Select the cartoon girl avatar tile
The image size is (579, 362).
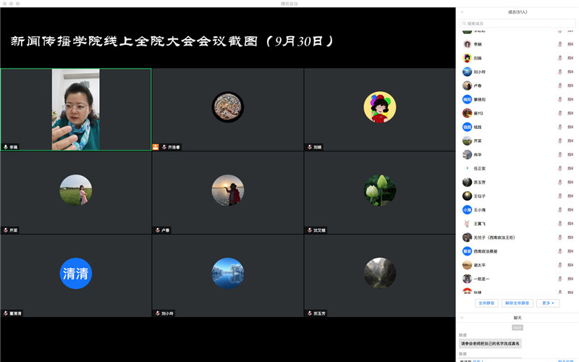tap(379, 107)
